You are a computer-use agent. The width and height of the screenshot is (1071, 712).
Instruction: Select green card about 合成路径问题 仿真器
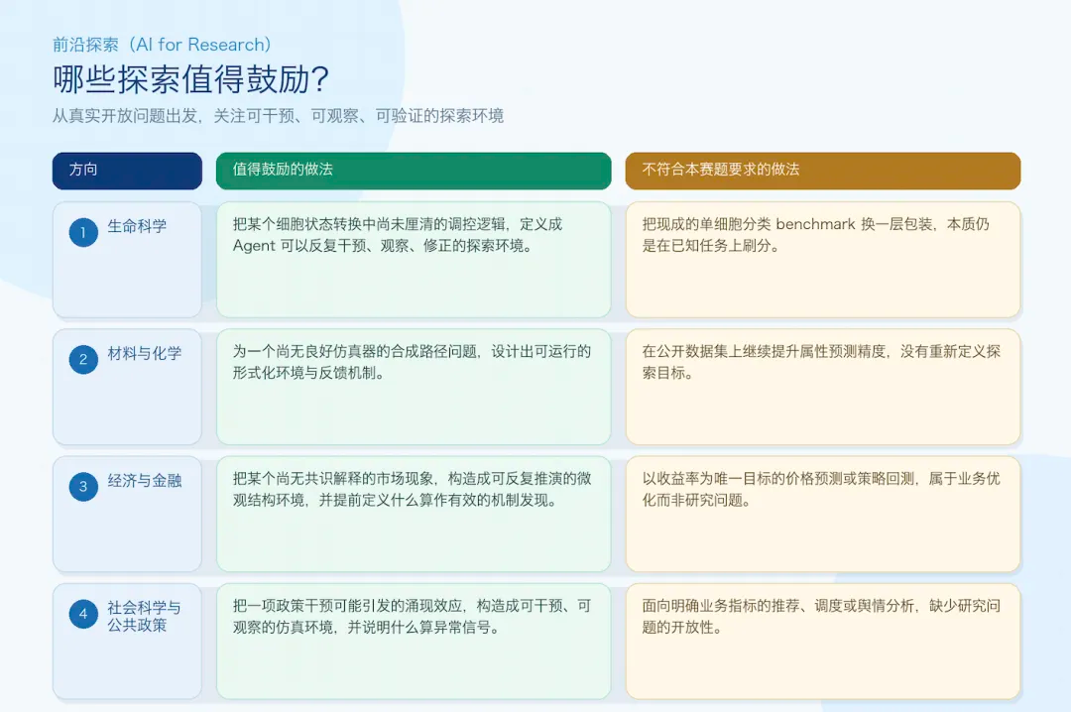[x=414, y=387]
